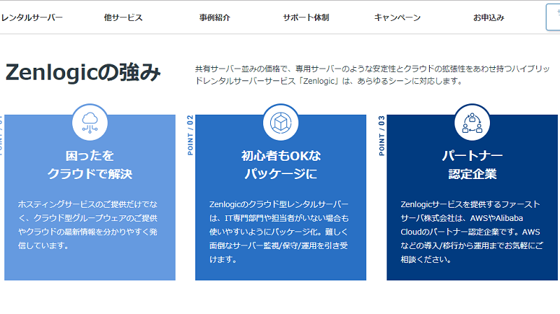Viewport: 560px width, 314px height.
Task: Go to 事例紹介 in the navigation bar
Action: [214, 17]
